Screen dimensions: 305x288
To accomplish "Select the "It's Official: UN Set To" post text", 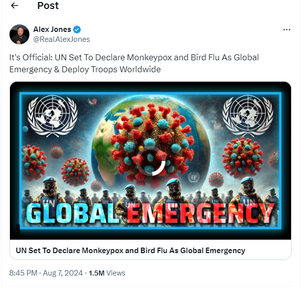I will tap(51, 58).
